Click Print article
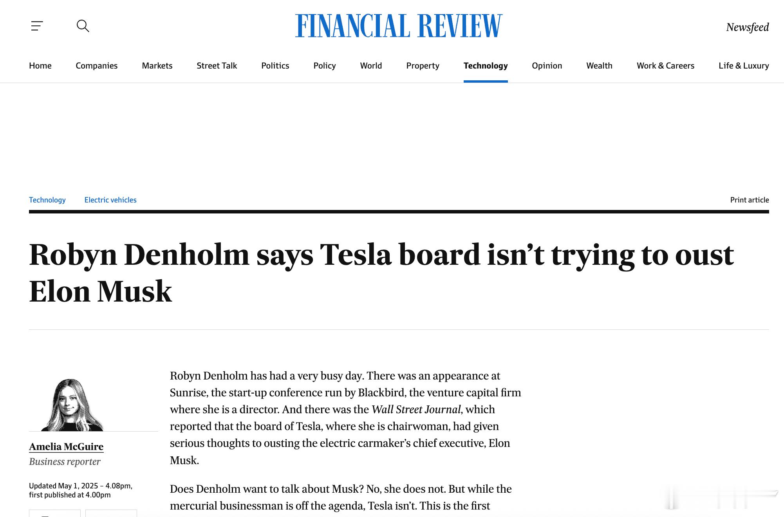784x517 pixels. point(750,200)
